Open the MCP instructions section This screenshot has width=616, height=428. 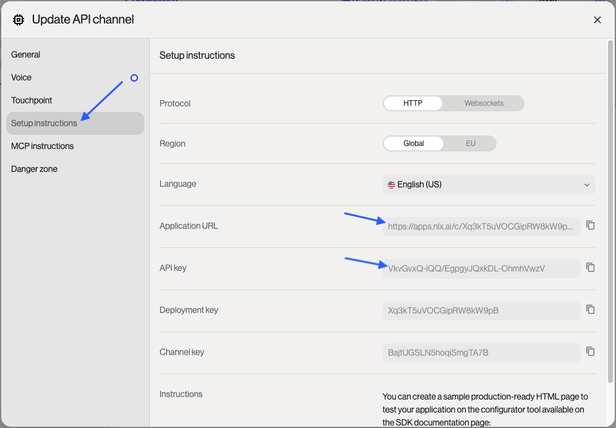42,146
